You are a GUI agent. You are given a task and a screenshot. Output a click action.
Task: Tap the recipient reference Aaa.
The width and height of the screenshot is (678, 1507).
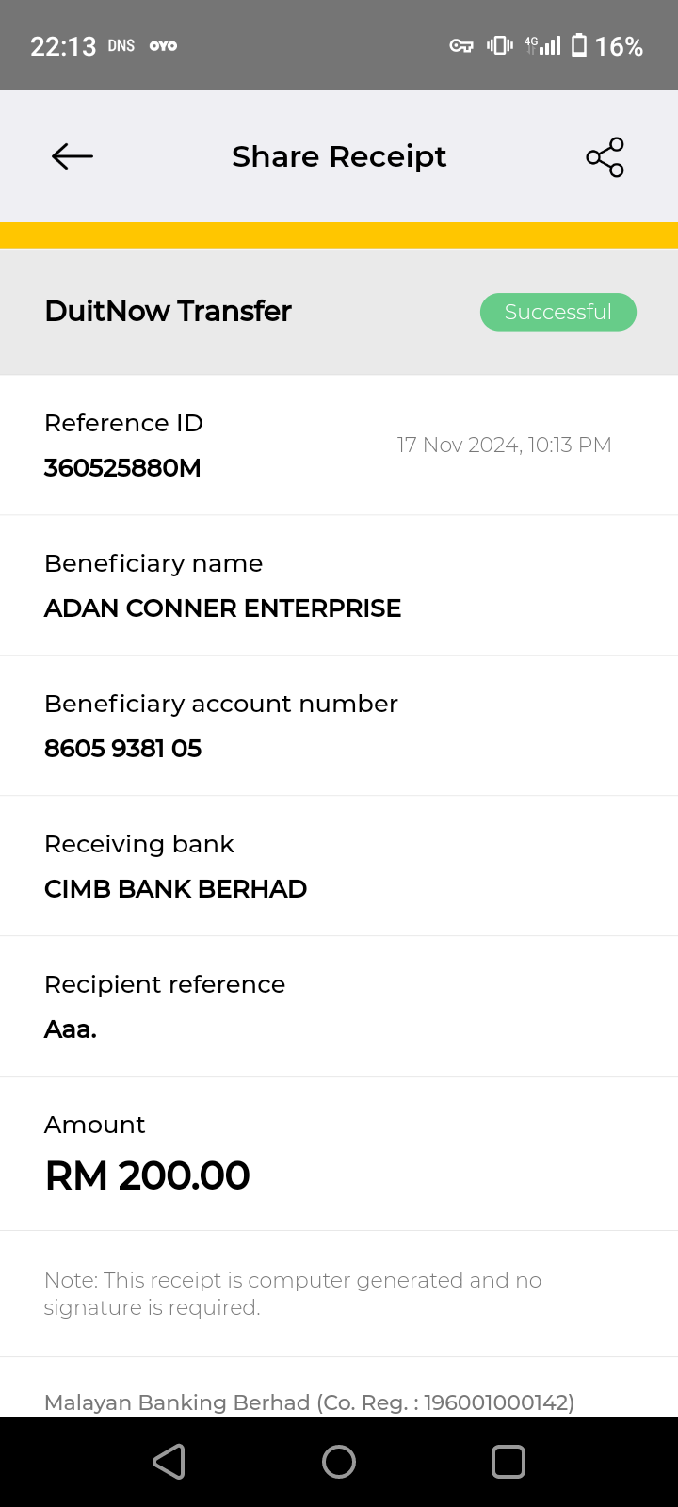(x=71, y=1029)
